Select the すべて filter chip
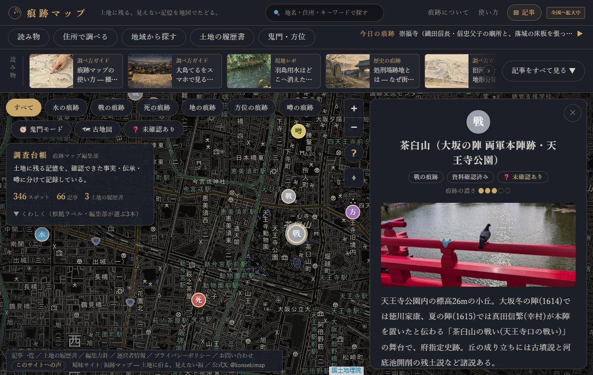Viewport: 593px width, 375px height. pyautogui.click(x=24, y=108)
